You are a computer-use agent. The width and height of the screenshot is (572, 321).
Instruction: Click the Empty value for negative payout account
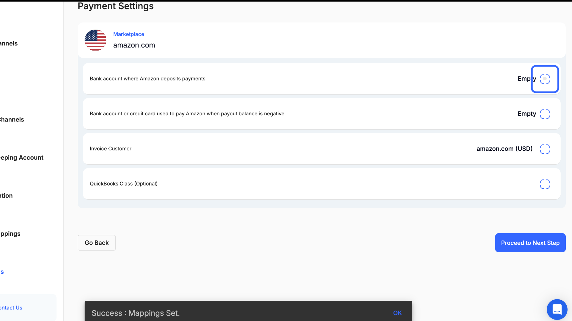point(527,114)
